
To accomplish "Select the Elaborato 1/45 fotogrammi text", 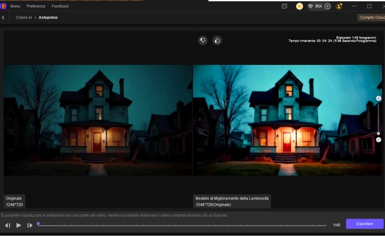I will (x=356, y=37).
